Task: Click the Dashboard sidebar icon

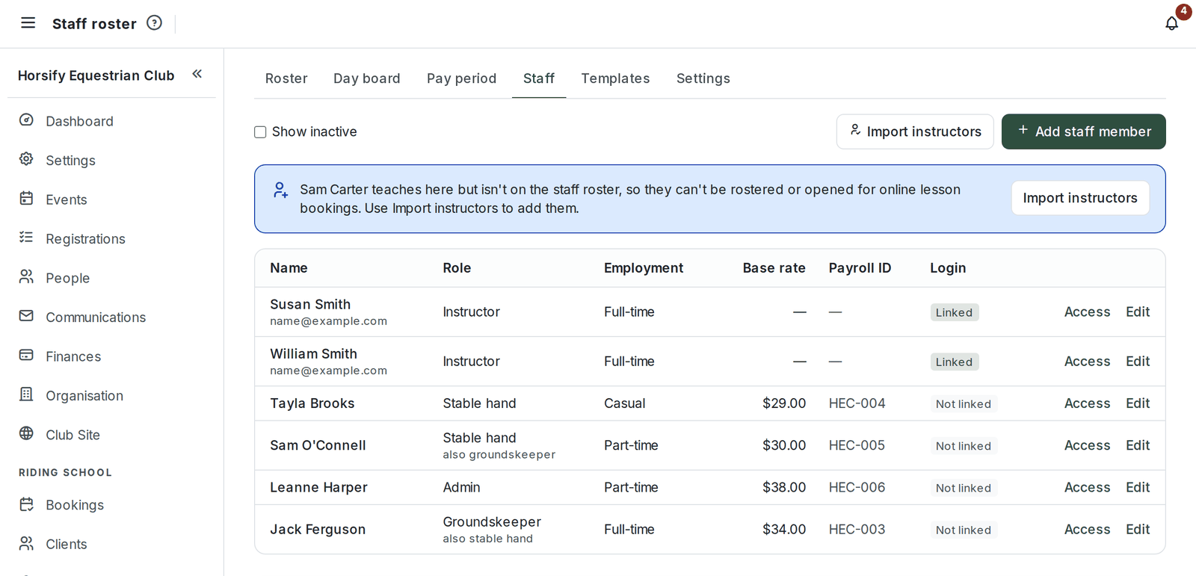Action: pyautogui.click(x=26, y=120)
